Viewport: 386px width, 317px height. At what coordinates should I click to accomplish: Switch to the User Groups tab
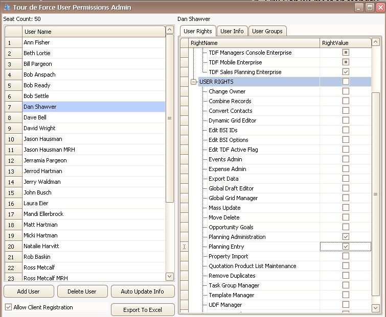[x=267, y=31]
